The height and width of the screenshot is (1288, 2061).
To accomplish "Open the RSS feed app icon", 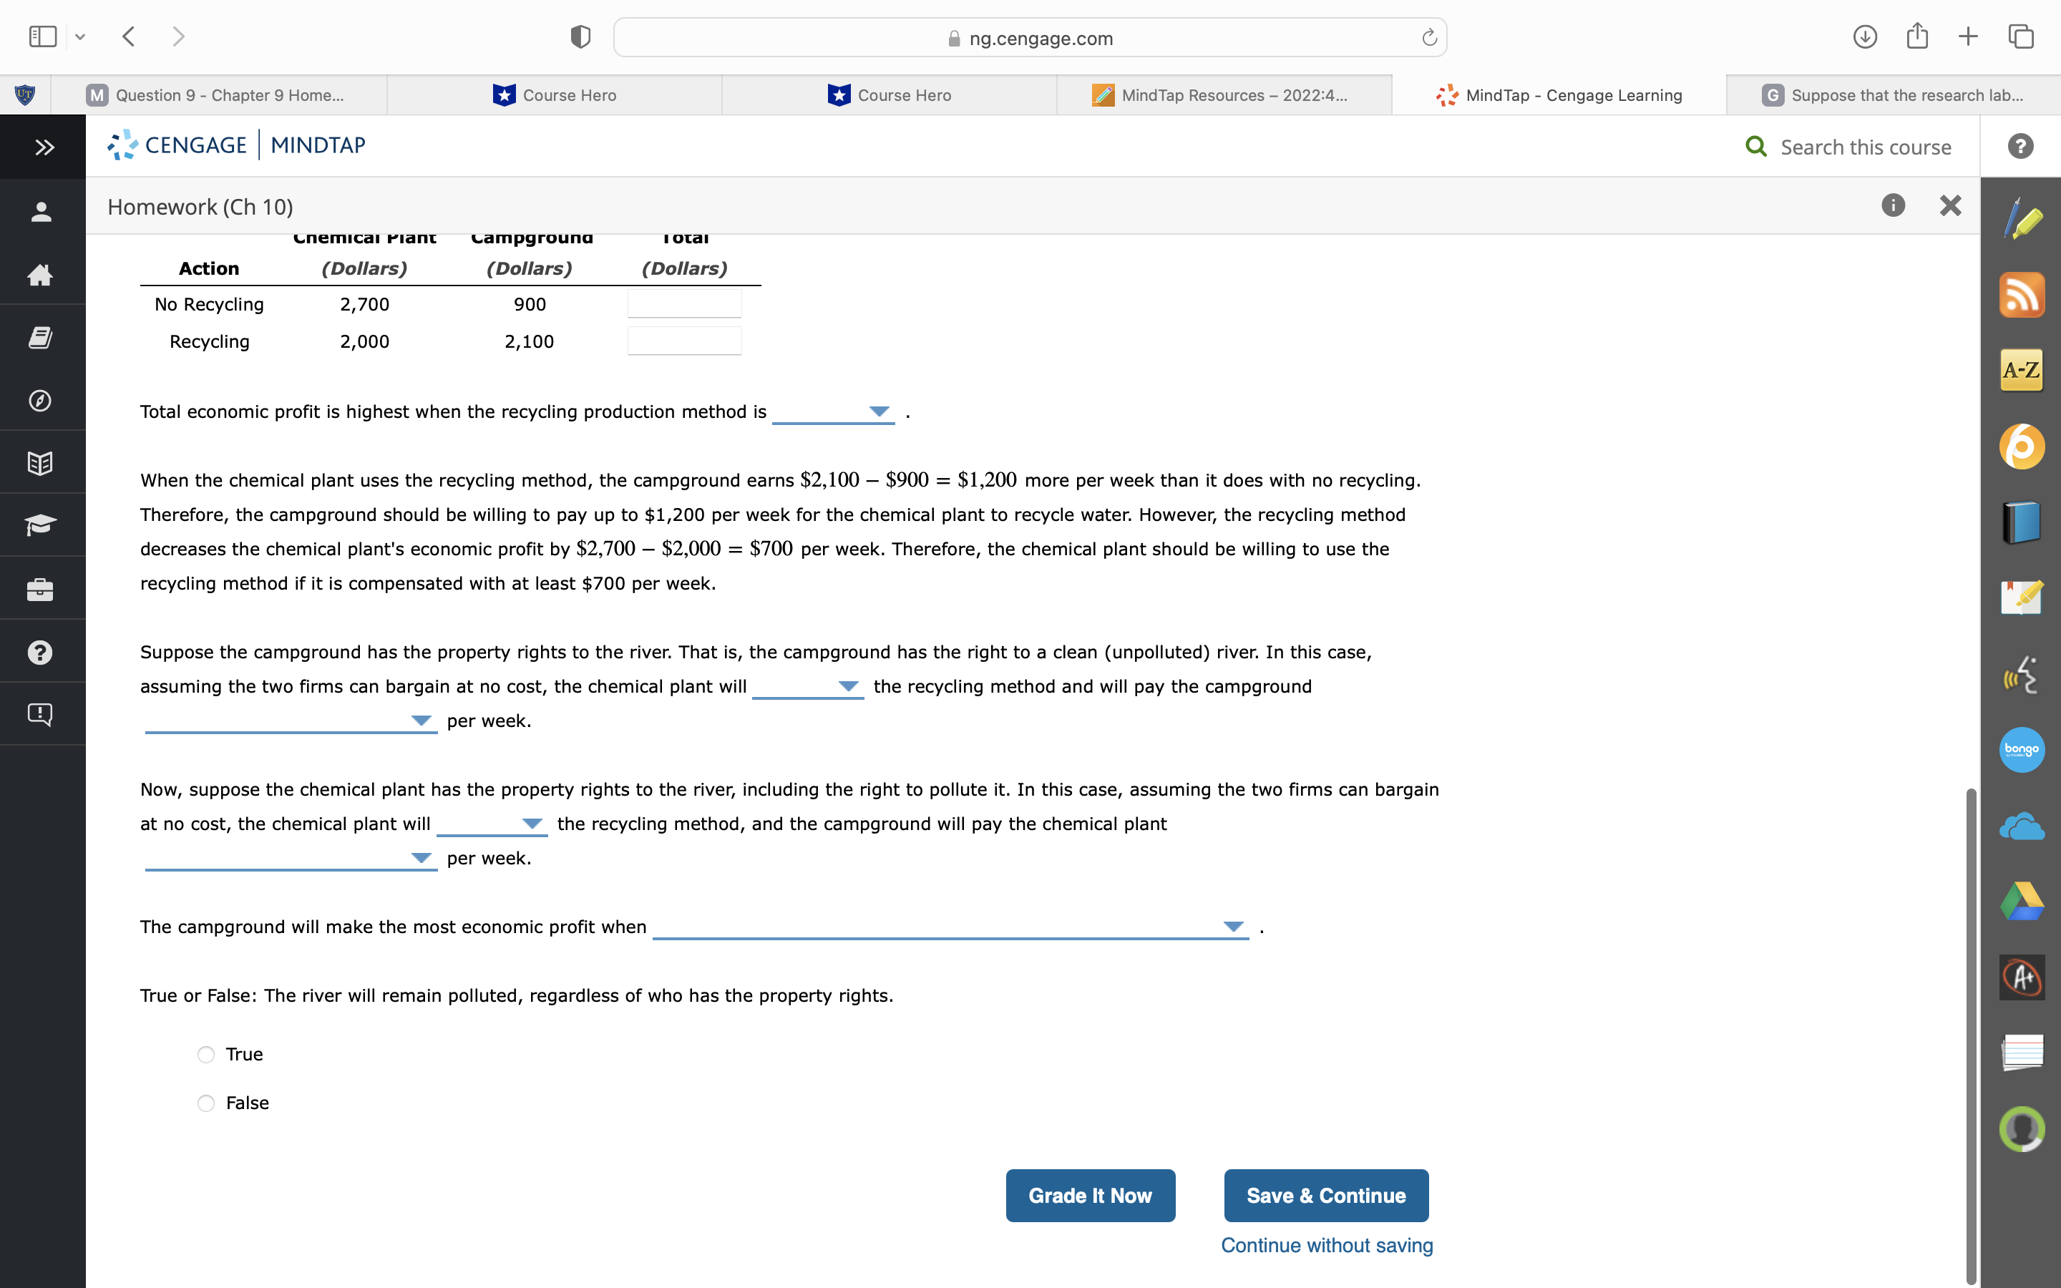I will coord(2021,295).
